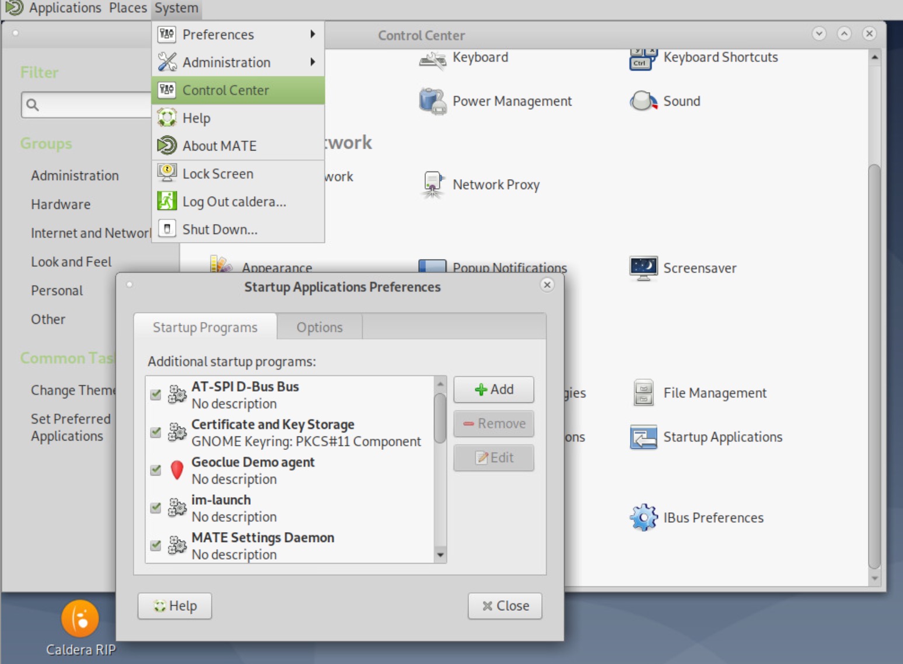
Task: Click the Caldera RIP desktop icon
Action: click(x=80, y=618)
